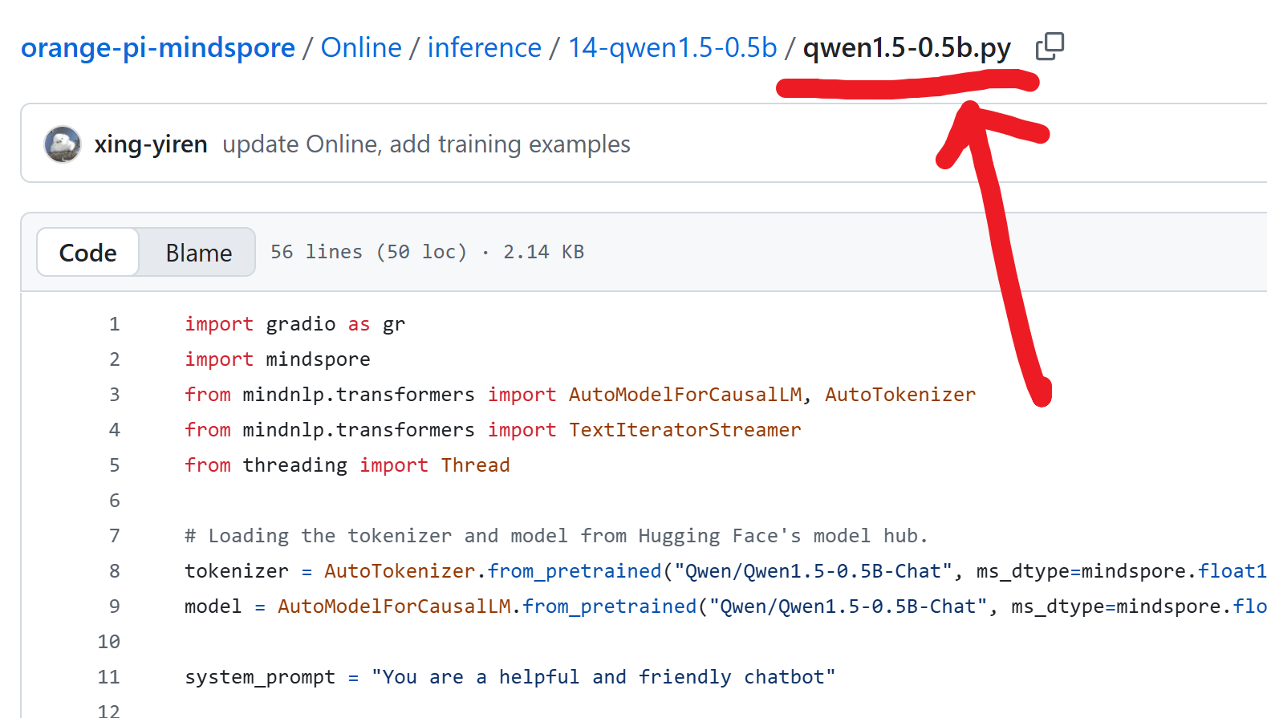Click 'AutoTokenizer' in the line 3 import

tap(900, 395)
